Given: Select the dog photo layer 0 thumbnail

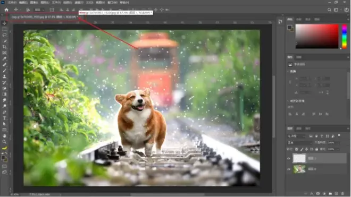Looking at the screenshot, I should 299,169.
